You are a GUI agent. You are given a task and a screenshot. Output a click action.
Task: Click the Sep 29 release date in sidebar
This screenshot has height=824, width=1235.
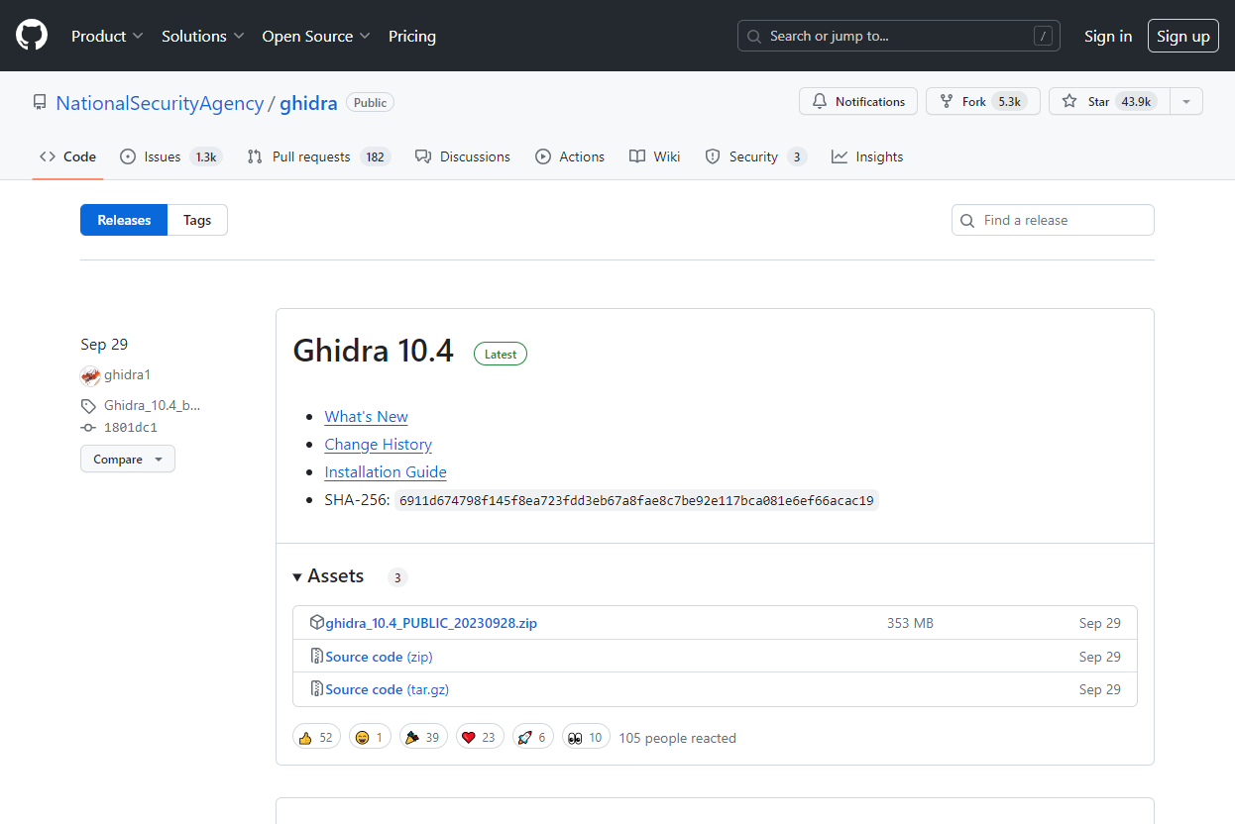click(x=104, y=344)
